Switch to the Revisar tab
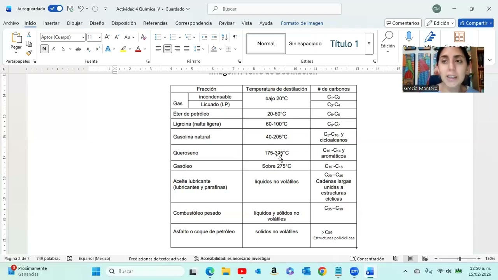 click(x=226, y=23)
